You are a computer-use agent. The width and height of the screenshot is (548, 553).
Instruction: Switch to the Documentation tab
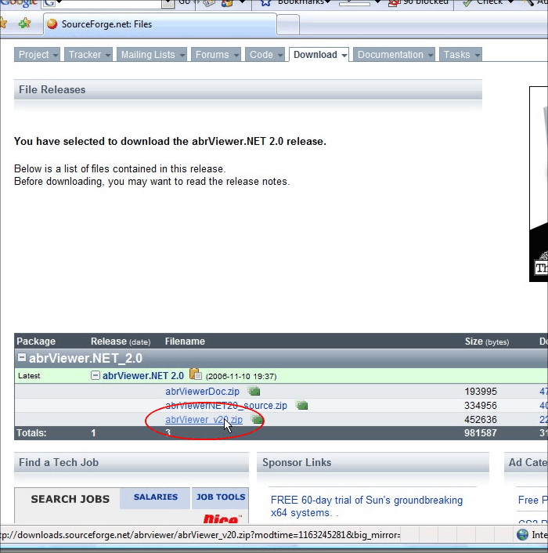coord(395,55)
